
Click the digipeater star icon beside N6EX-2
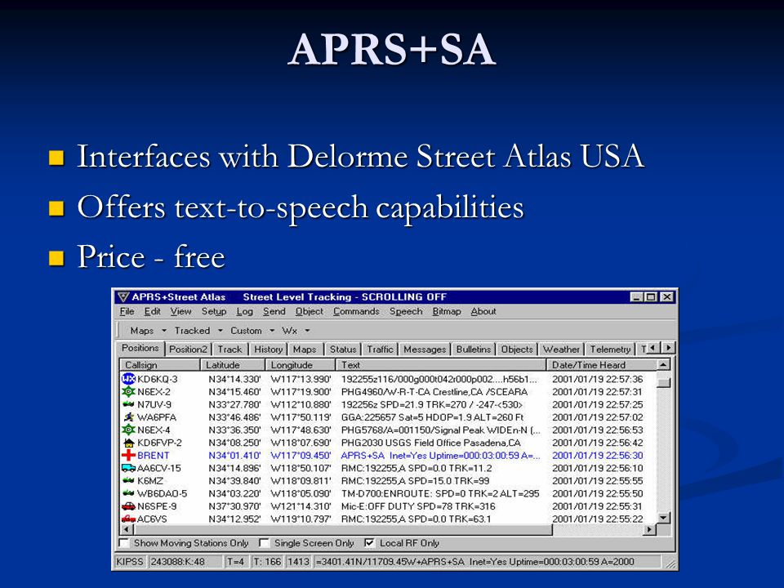coord(128,391)
